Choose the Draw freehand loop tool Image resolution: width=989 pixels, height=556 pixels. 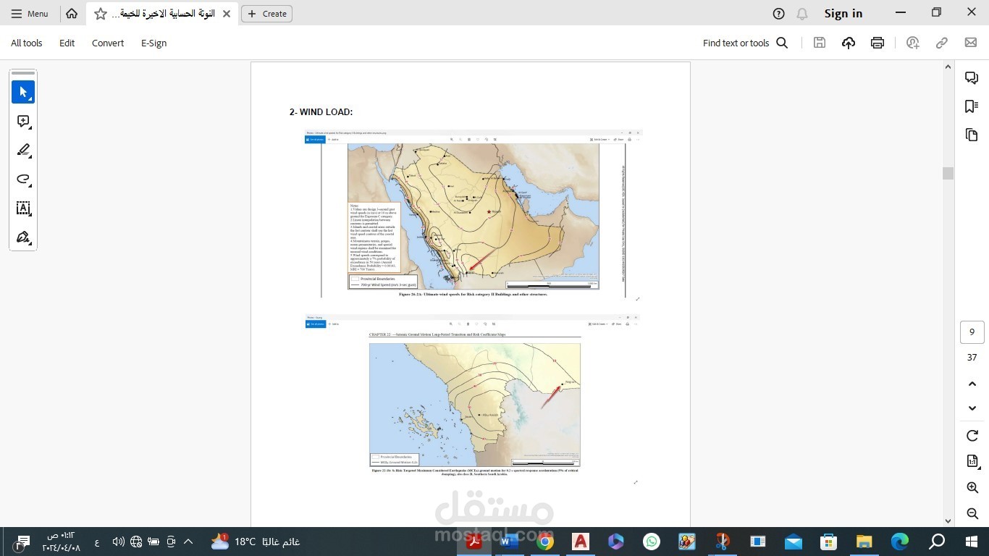[x=23, y=180]
